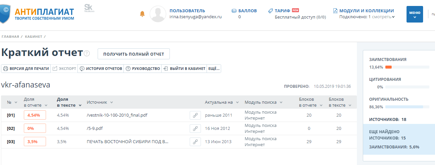Open Источник column sort dropdown
435x165 pixels.
(x=112, y=102)
